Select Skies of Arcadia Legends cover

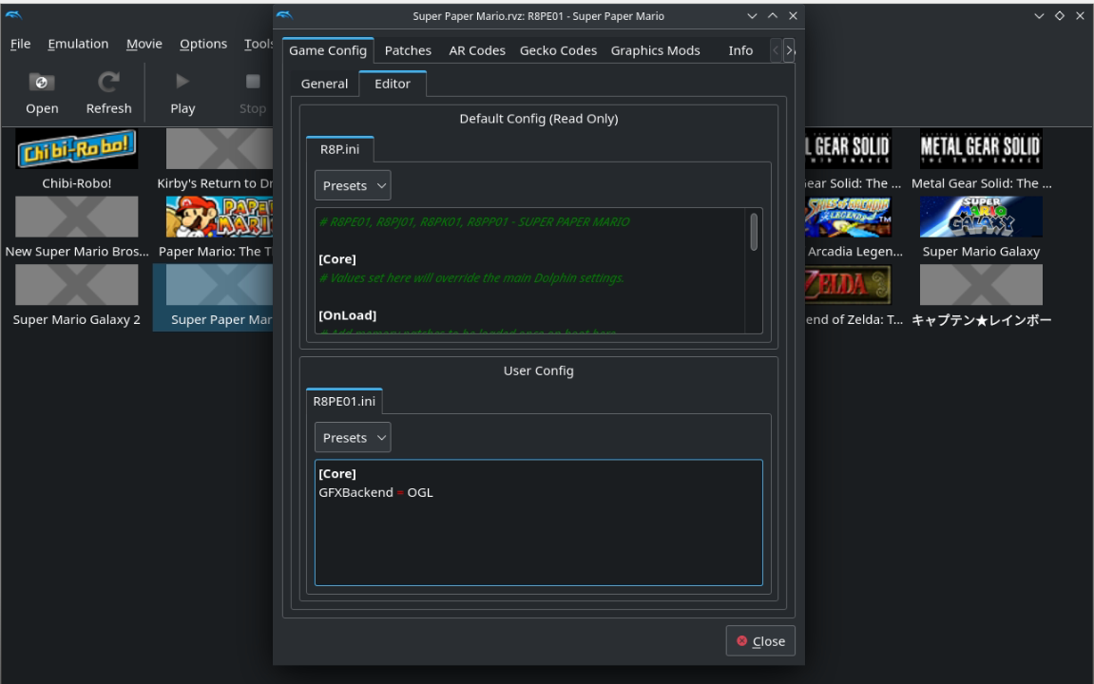(x=848, y=217)
